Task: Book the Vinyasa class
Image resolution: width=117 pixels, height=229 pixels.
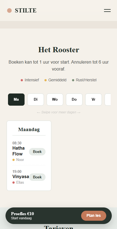Action: [x=37, y=177]
